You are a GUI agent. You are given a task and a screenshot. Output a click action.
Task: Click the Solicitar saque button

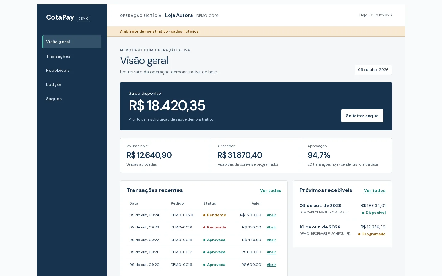click(x=362, y=116)
